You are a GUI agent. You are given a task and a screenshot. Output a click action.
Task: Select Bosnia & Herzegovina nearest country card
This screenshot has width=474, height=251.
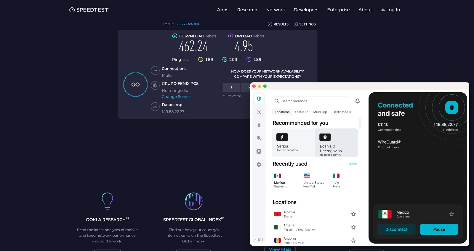point(336,143)
